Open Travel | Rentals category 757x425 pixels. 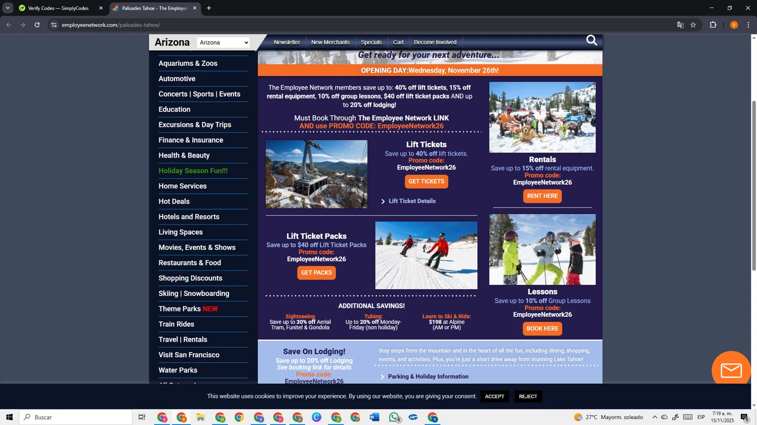[x=183, y=340]
